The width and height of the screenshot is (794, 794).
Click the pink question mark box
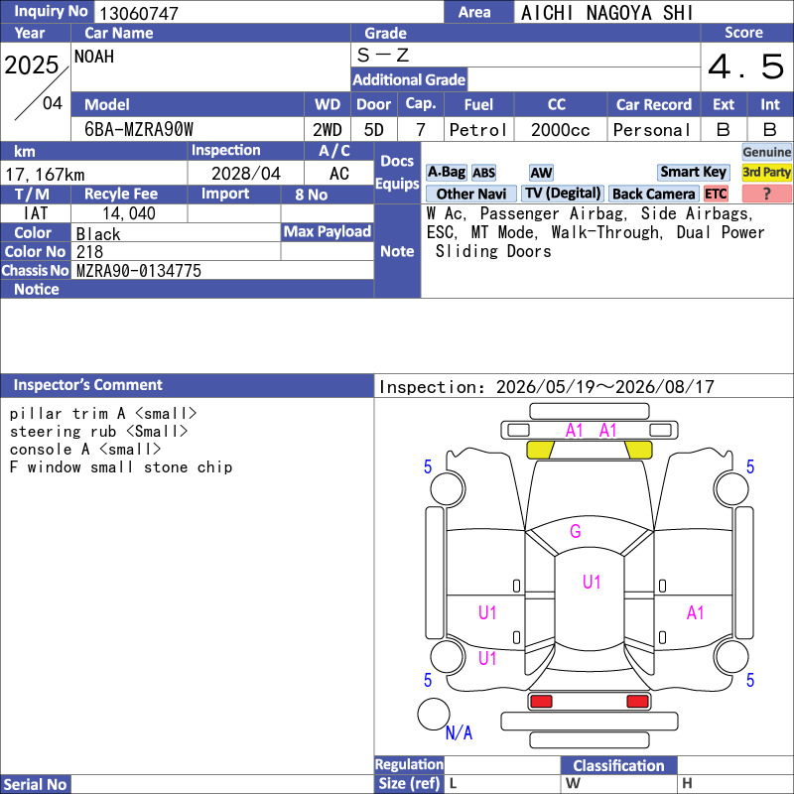(x=766, y=194)
